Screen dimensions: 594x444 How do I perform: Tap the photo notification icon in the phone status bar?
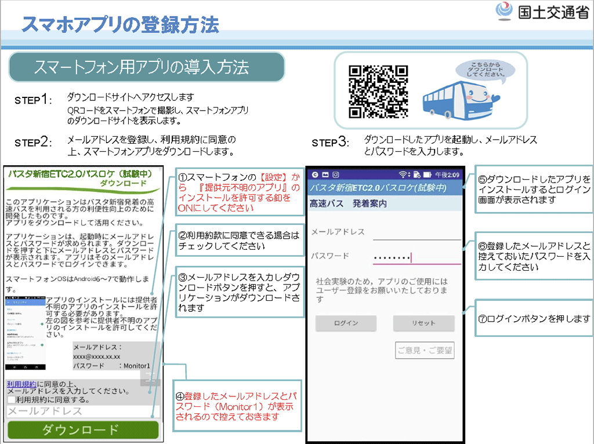[x=325, y=174]
